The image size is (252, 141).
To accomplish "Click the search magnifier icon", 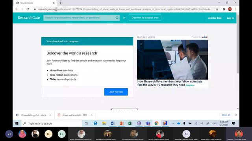I will 117,18.
